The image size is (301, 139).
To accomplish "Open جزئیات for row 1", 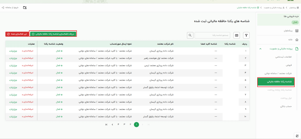I will pos(13,51).
